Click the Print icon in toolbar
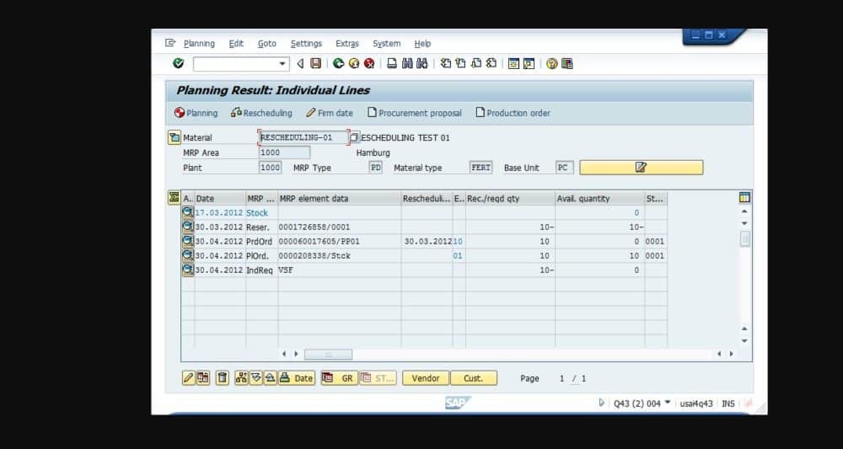 392,63
